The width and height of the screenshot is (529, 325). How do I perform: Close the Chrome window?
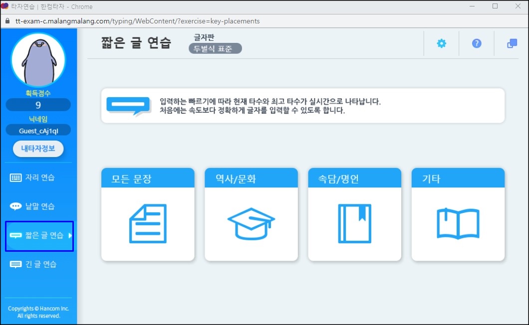pyautogui.click(x=518, y=6)
